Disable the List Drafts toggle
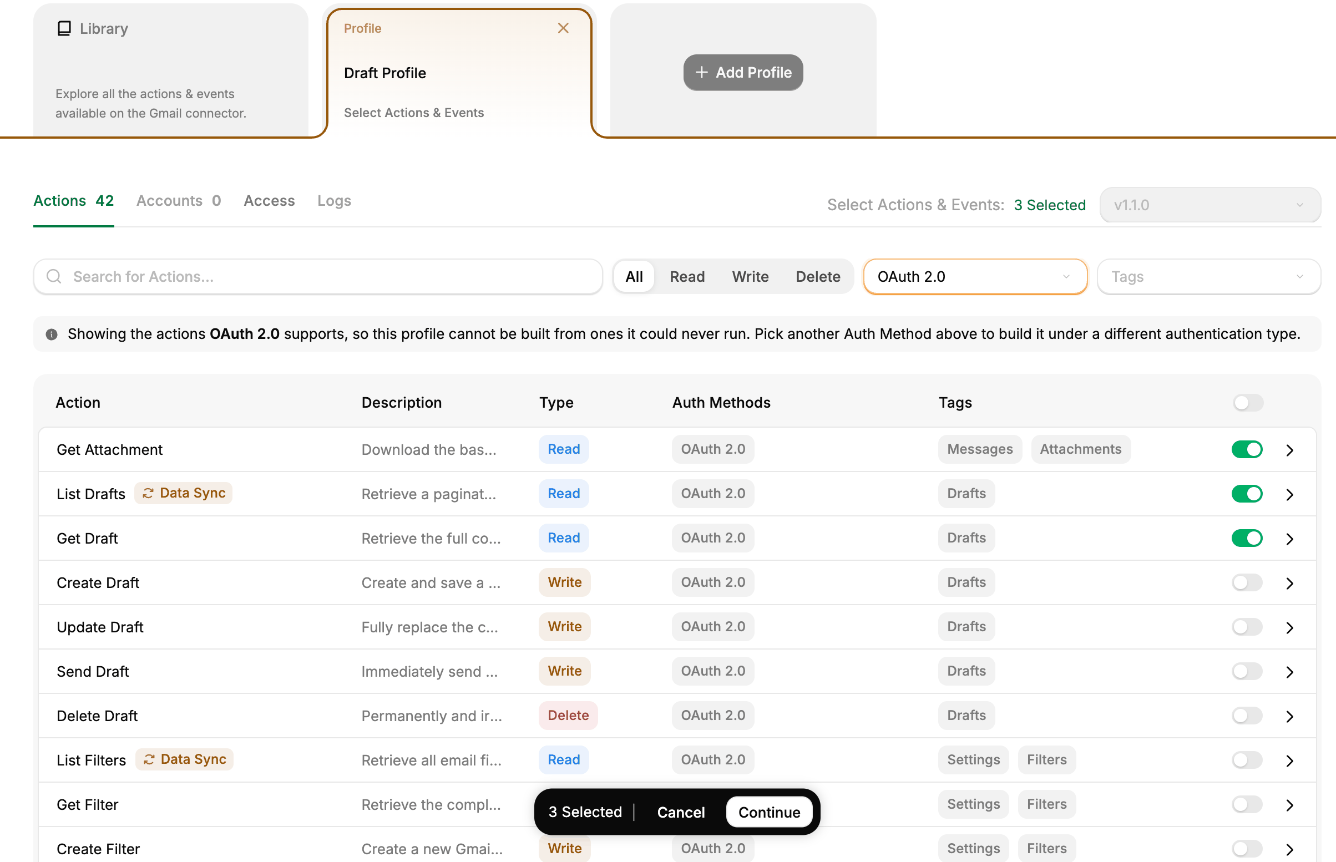The width and height of the screenshot is (1336, 862). 1247,493
